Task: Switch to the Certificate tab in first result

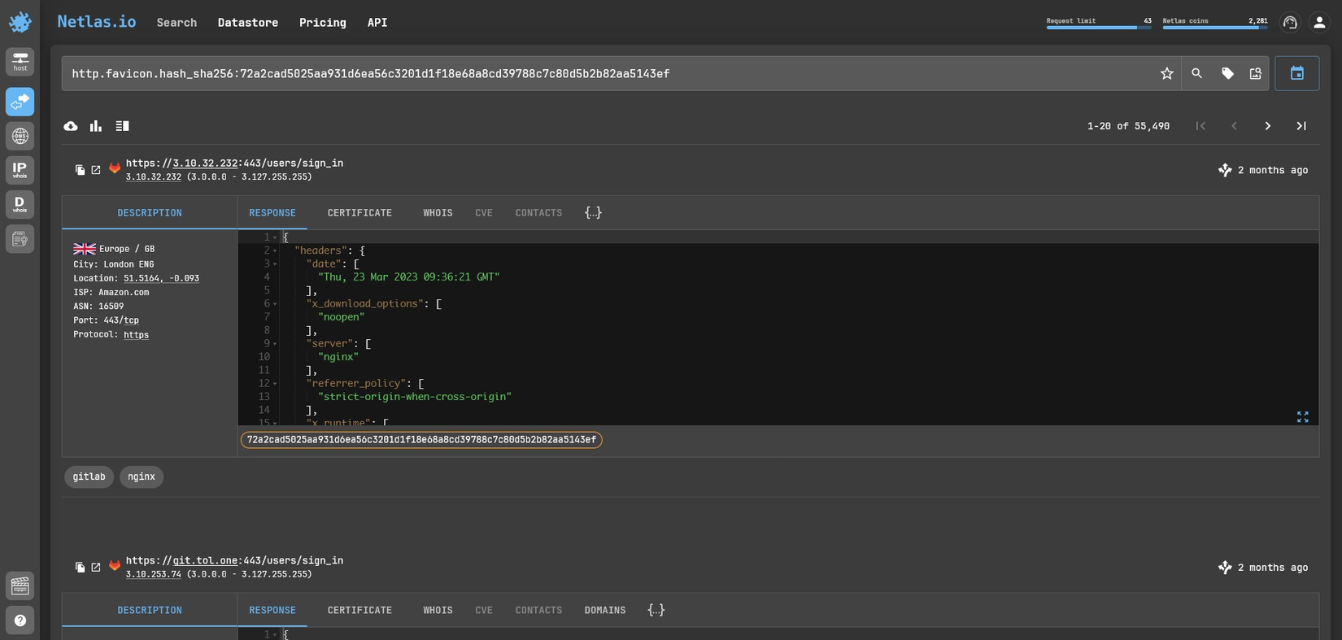Action: [x=359, y=213]
